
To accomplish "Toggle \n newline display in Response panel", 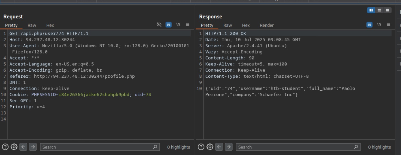I will (x=379, y=25).
